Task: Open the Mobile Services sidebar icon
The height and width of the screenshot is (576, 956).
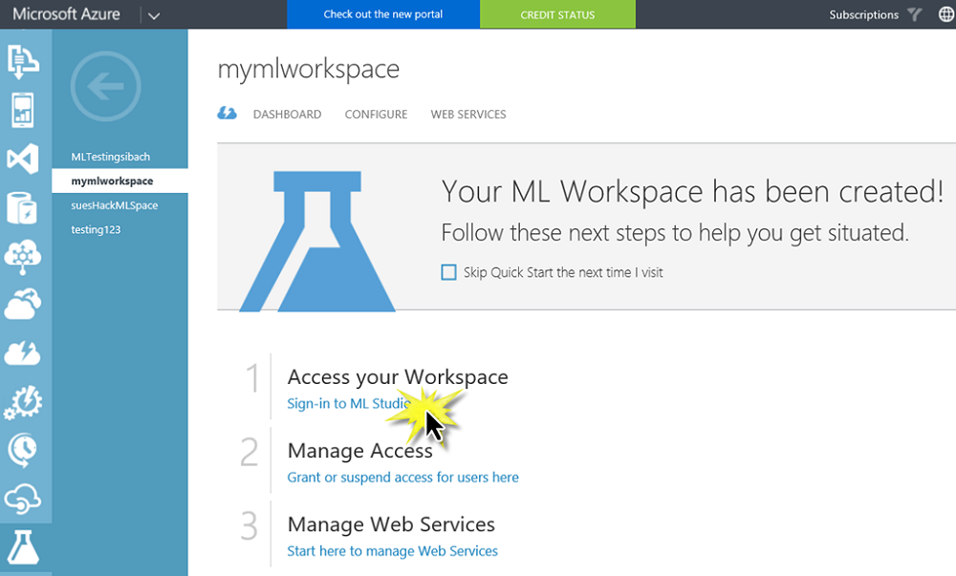Action: (x=23, y=110)
